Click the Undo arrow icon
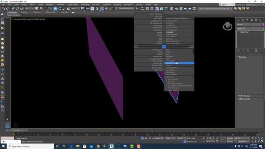 click(x=3, y=9)
